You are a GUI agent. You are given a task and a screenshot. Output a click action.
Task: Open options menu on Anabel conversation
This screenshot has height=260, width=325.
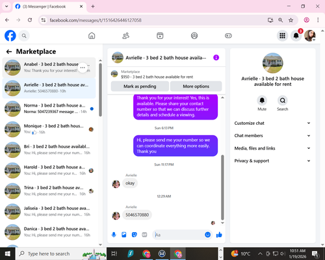(83, 68)
